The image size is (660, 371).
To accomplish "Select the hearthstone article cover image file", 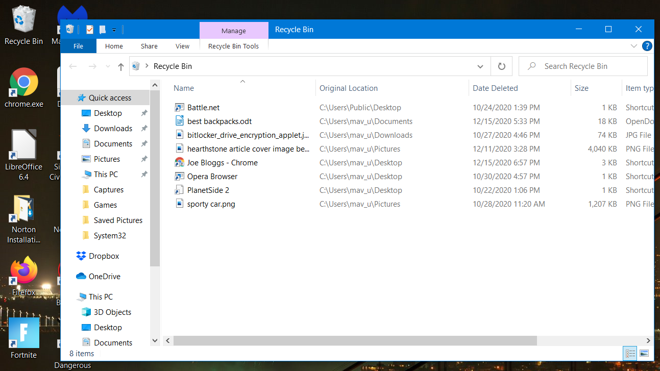I will [x=248, y=149].
